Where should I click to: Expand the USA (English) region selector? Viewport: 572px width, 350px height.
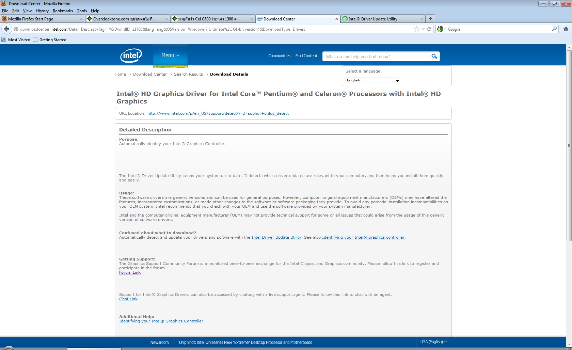[433, 342]
